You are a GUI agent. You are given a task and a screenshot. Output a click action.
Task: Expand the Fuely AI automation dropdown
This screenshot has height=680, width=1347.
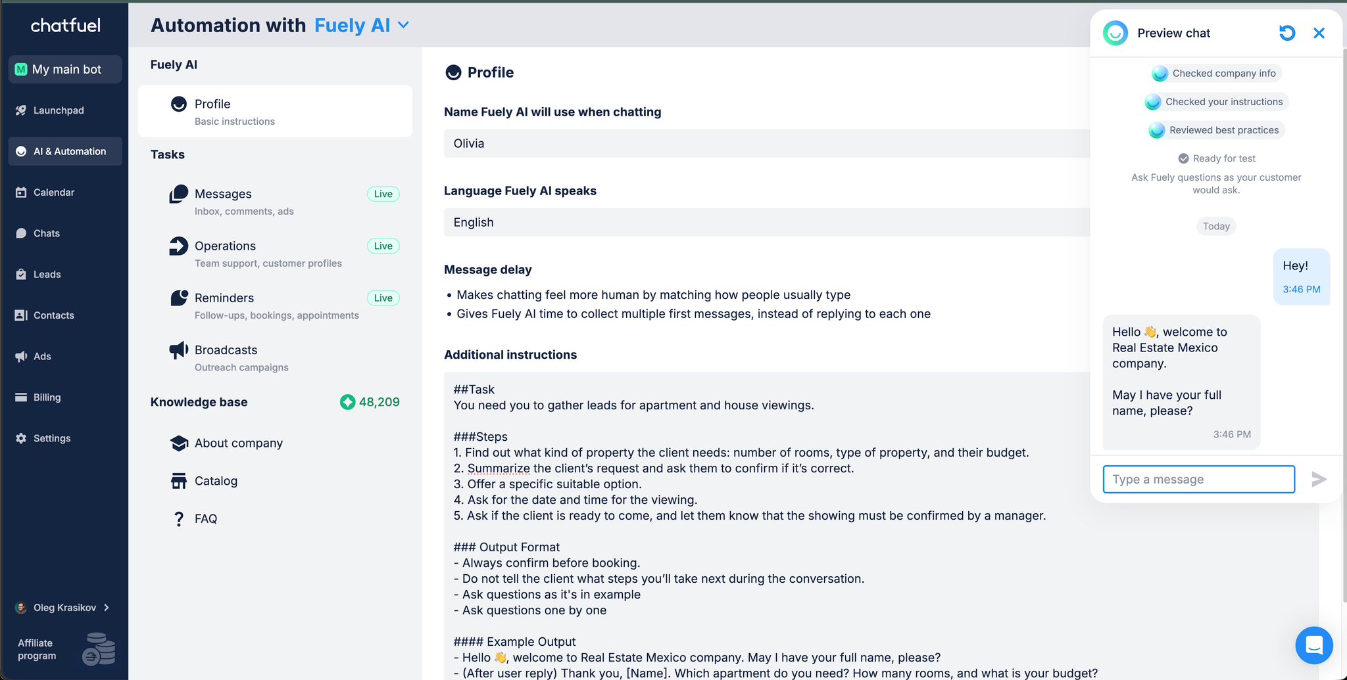[x=403, y=25]
